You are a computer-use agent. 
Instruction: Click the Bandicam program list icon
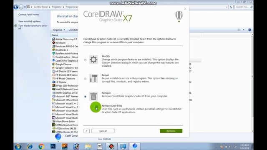coord(53,42)
